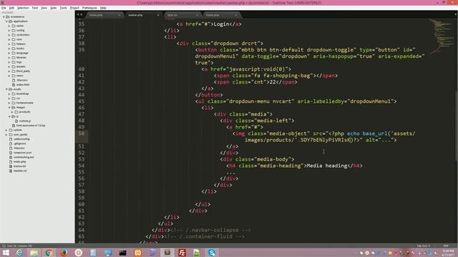Click the editor vertical scrollbar
The height and width of the screenshot is (257, 458).
click(x=457, y=126)
